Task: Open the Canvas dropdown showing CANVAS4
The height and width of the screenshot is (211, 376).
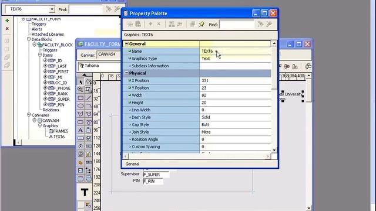Action: (108, 55)
